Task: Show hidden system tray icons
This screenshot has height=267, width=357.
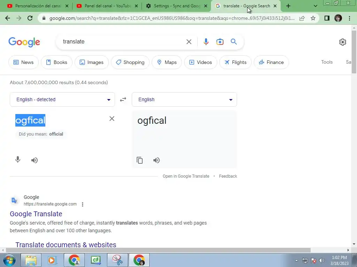Action: [x=296, y=260]
